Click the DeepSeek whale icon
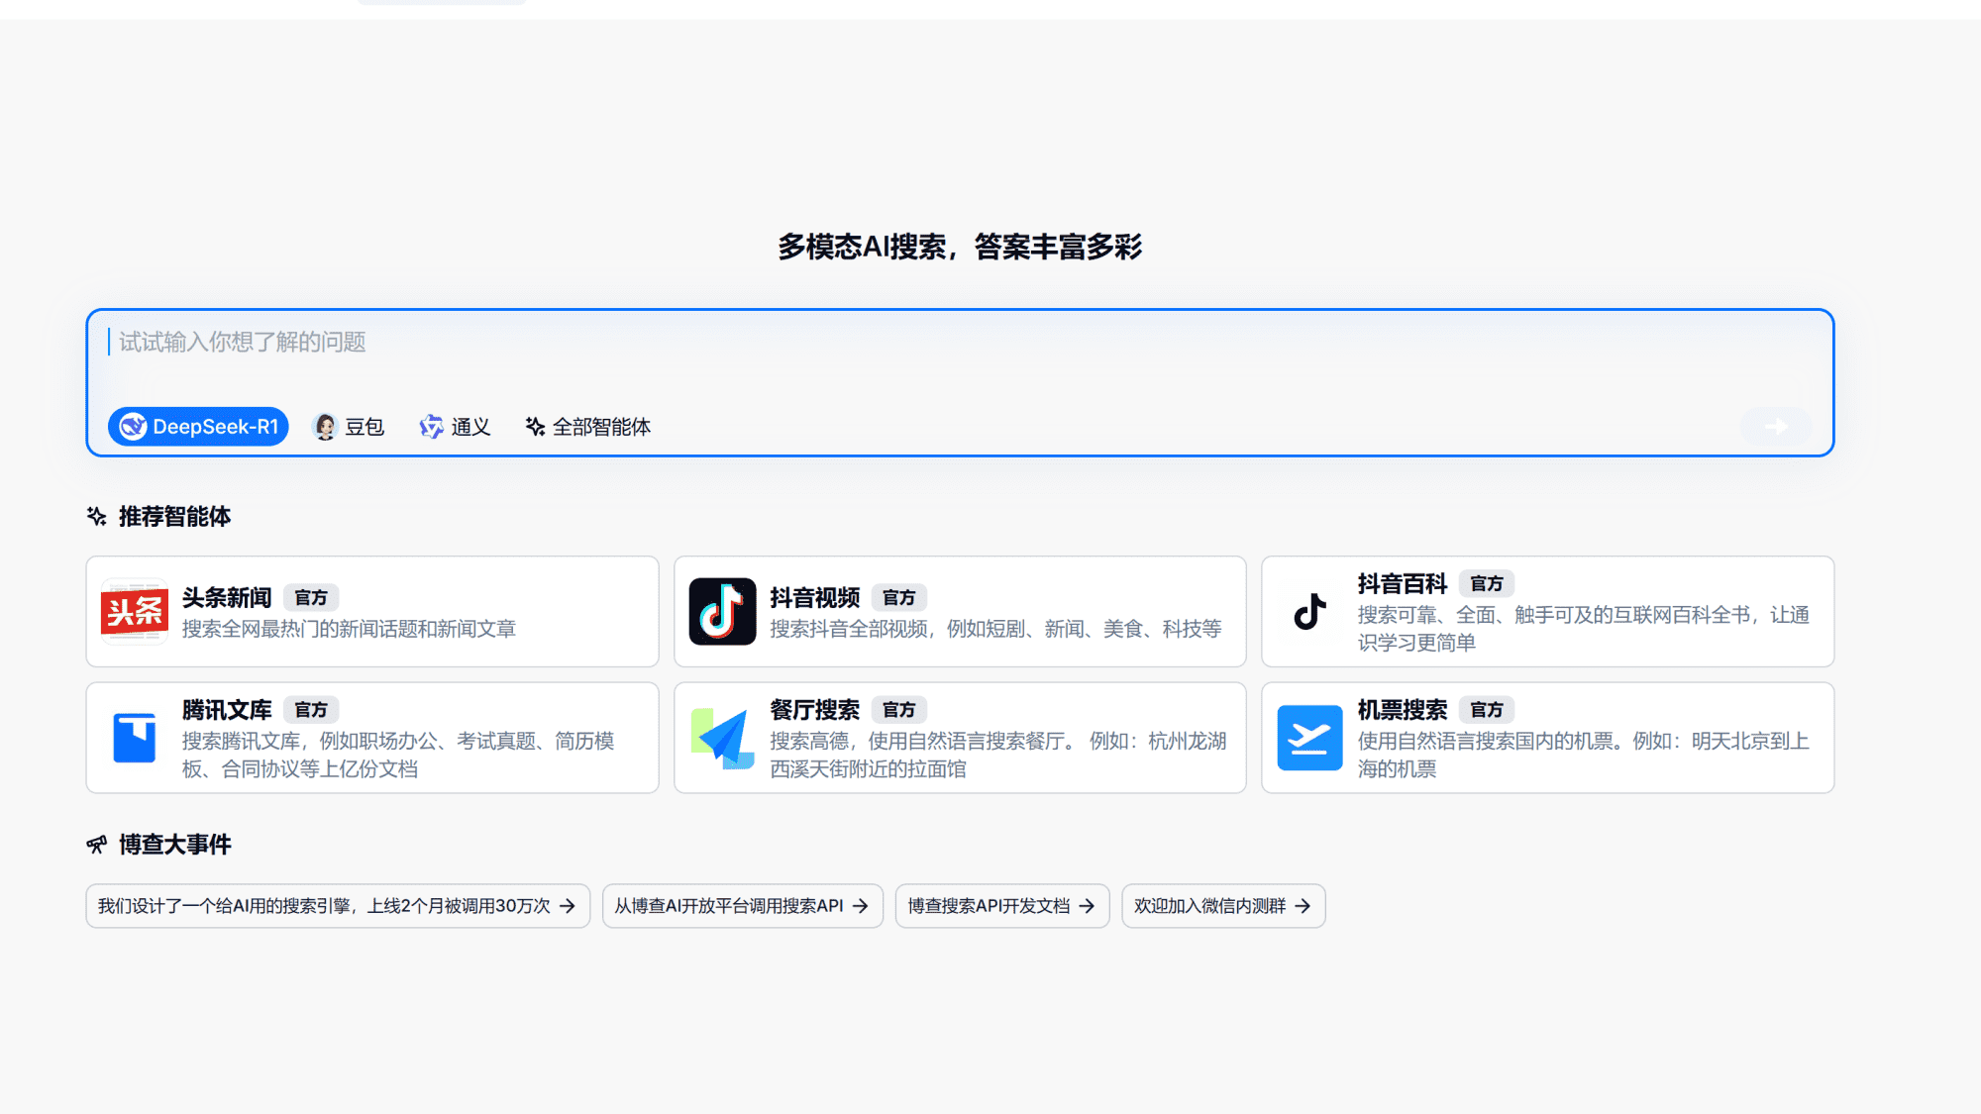The image size is (1981, 1114). pyautogui.click(x=133, y=427)
